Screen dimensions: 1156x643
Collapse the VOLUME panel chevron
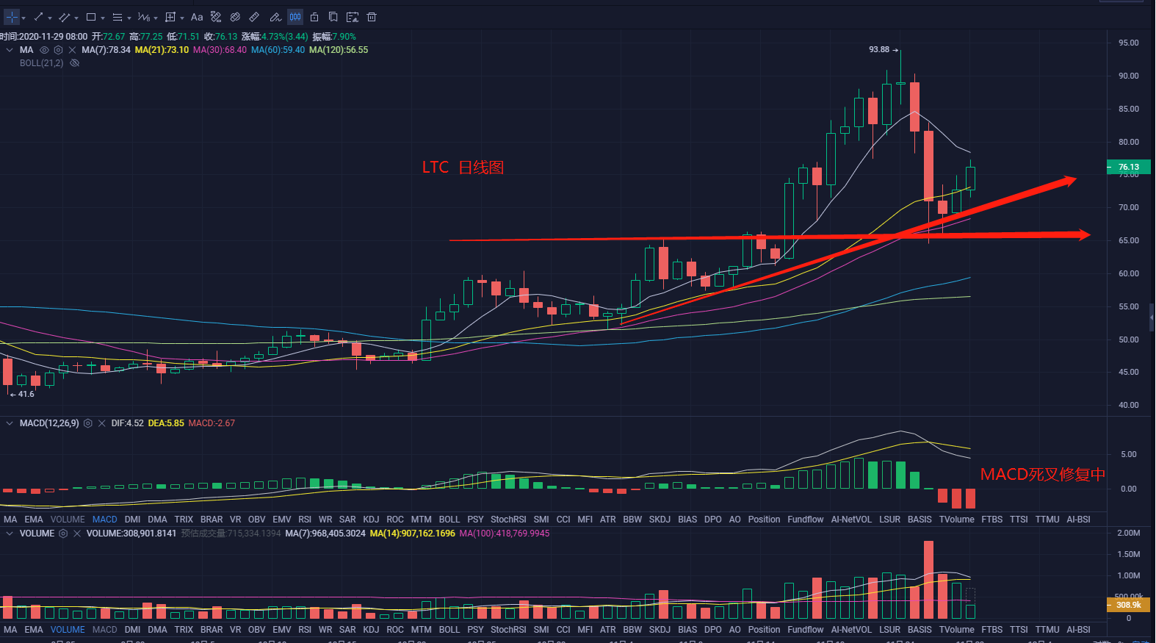(10, 534)
